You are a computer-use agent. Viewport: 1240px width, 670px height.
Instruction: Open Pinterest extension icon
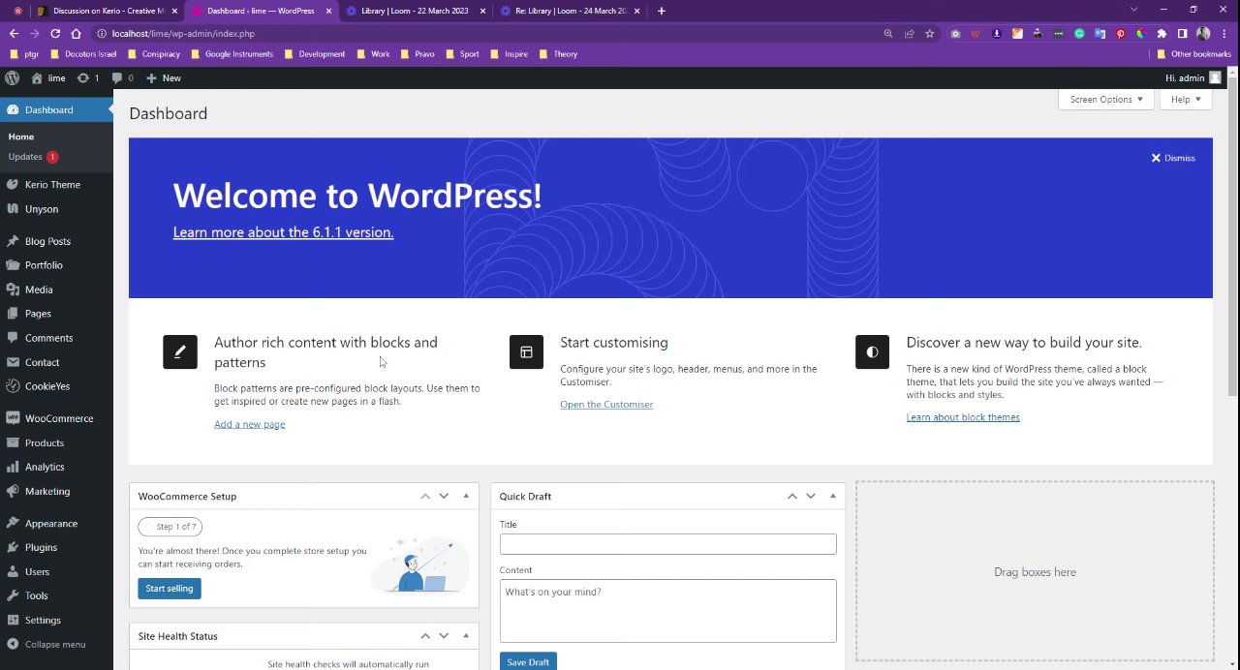[1120, 33]
